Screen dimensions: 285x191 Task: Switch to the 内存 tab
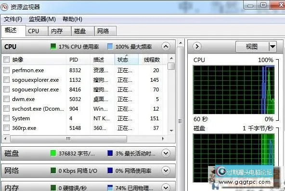click(x=59, y=31)
